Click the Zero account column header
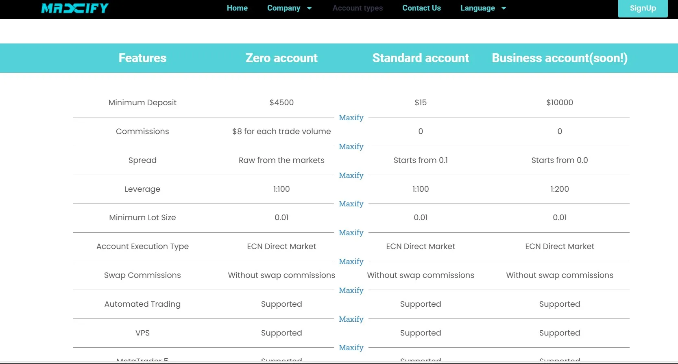This screenshot has width=678, height=364. (281, 58)
